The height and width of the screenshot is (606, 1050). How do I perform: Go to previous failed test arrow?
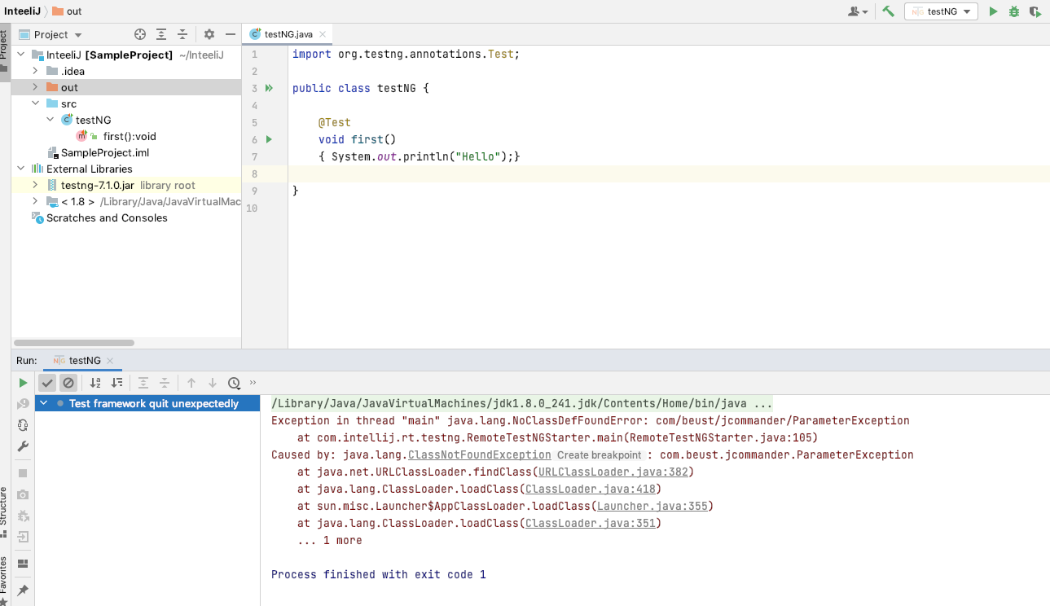pyautogui.click(x=191, y=383)
